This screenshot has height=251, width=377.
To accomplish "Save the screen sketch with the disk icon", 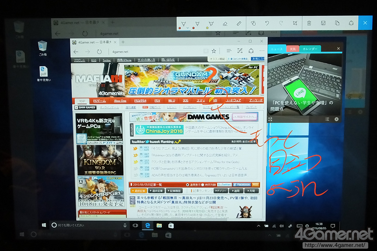I will 323,23.
